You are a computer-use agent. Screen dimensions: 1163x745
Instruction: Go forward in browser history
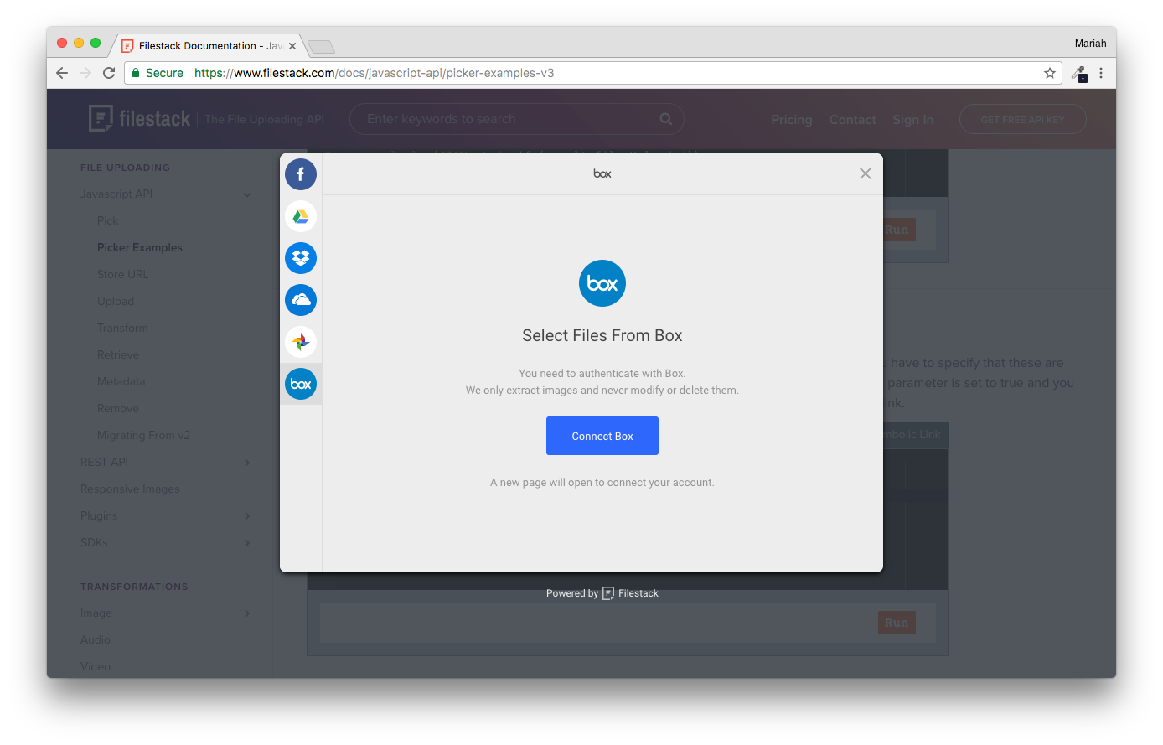(x=85, y=73)
